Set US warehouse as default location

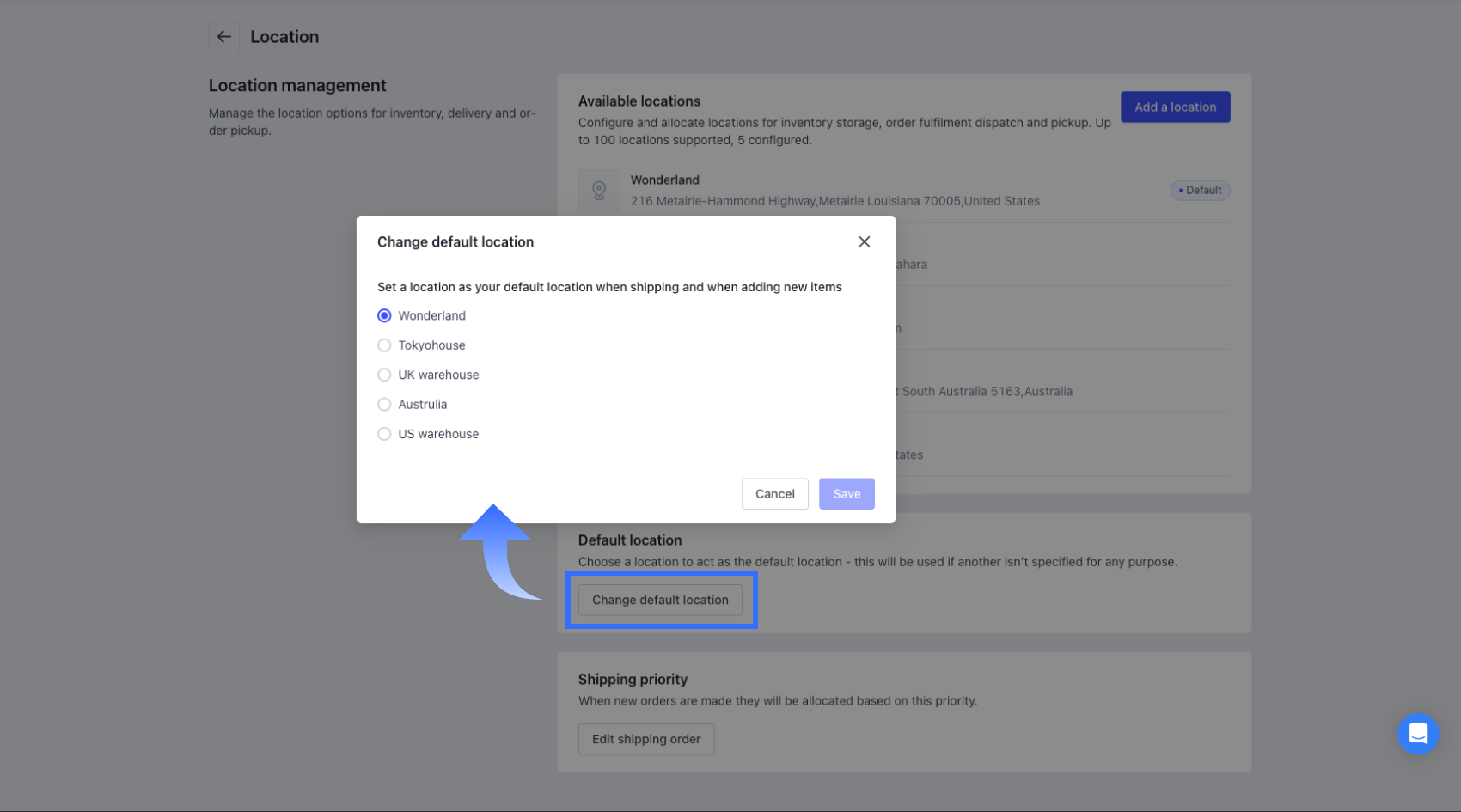pyautogui.click(x=384, y=434)
